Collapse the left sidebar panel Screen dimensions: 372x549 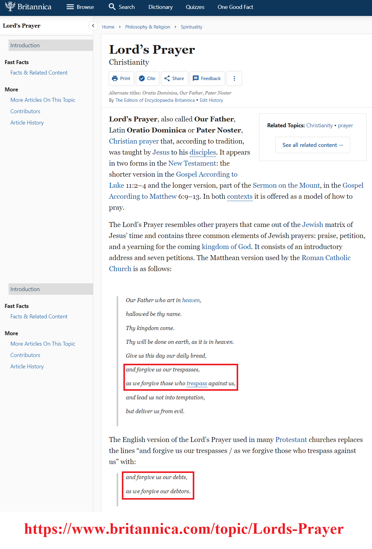coord(93,26)
